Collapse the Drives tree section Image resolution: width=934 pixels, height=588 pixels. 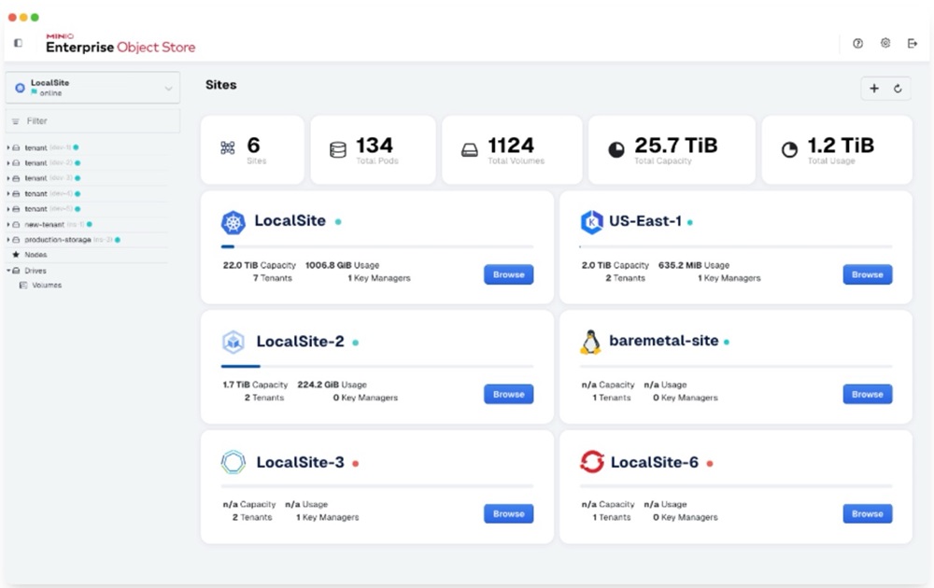8,270
